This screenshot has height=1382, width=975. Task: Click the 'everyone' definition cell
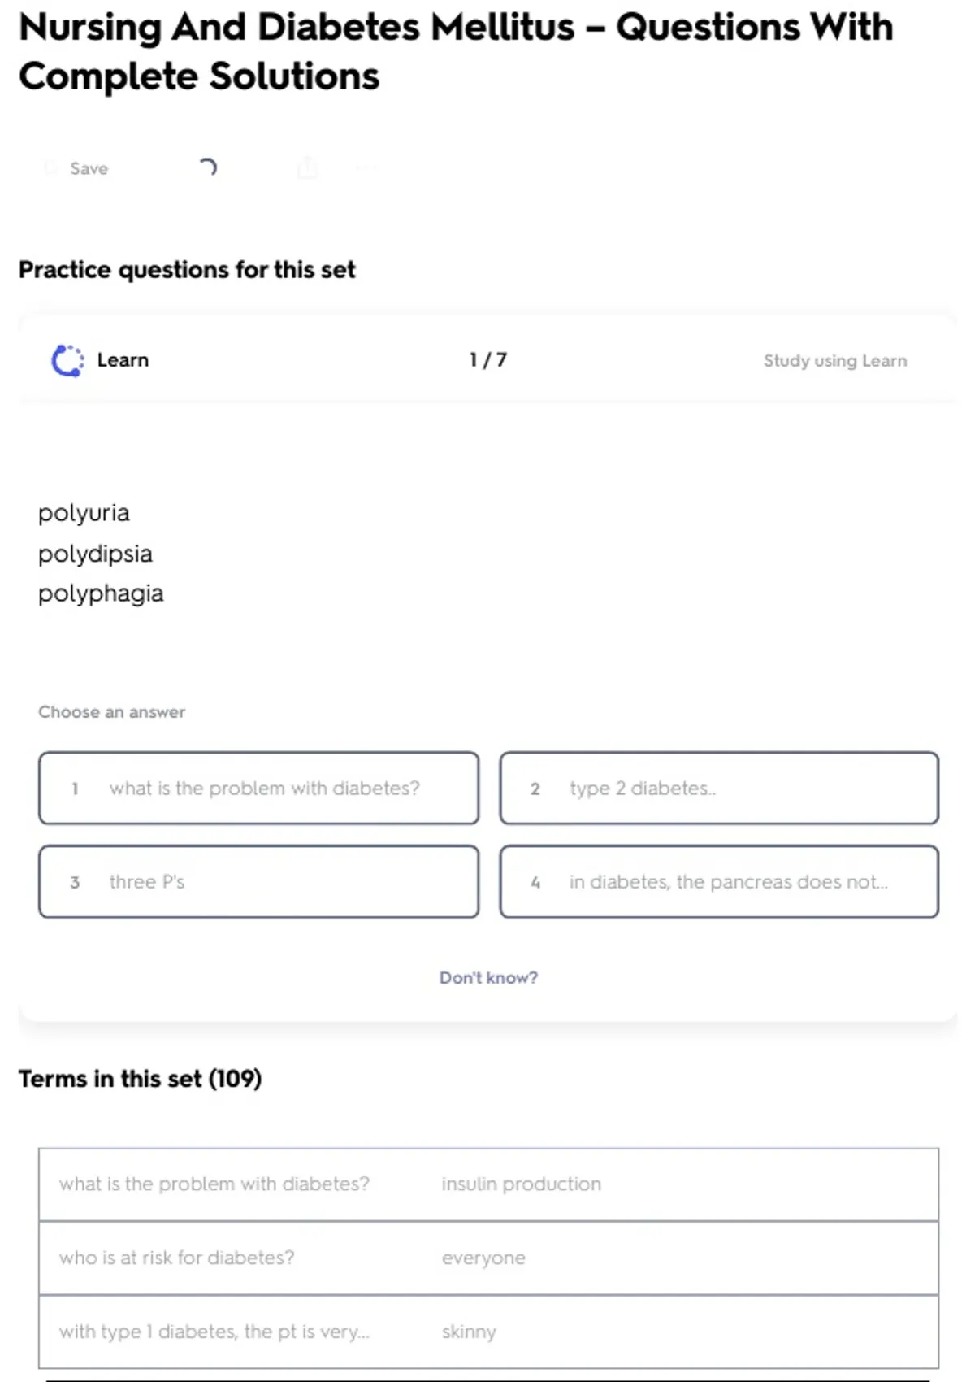(x=483, y=1258)
